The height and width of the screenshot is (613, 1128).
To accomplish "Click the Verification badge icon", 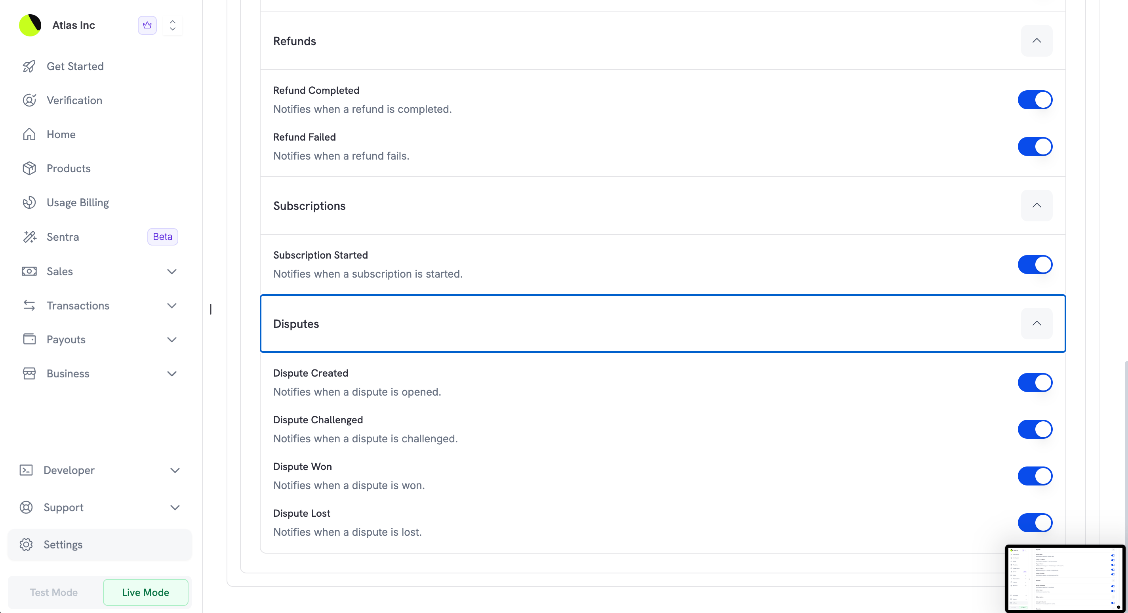I will (29, 100).
